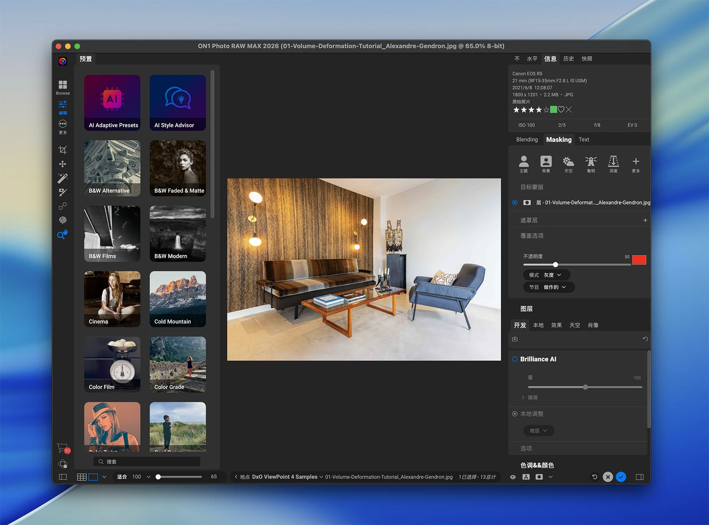Screen dimensions: 709x525
Task: Toggle the Brilliance AI enable circle
Action: pos(515,359)
